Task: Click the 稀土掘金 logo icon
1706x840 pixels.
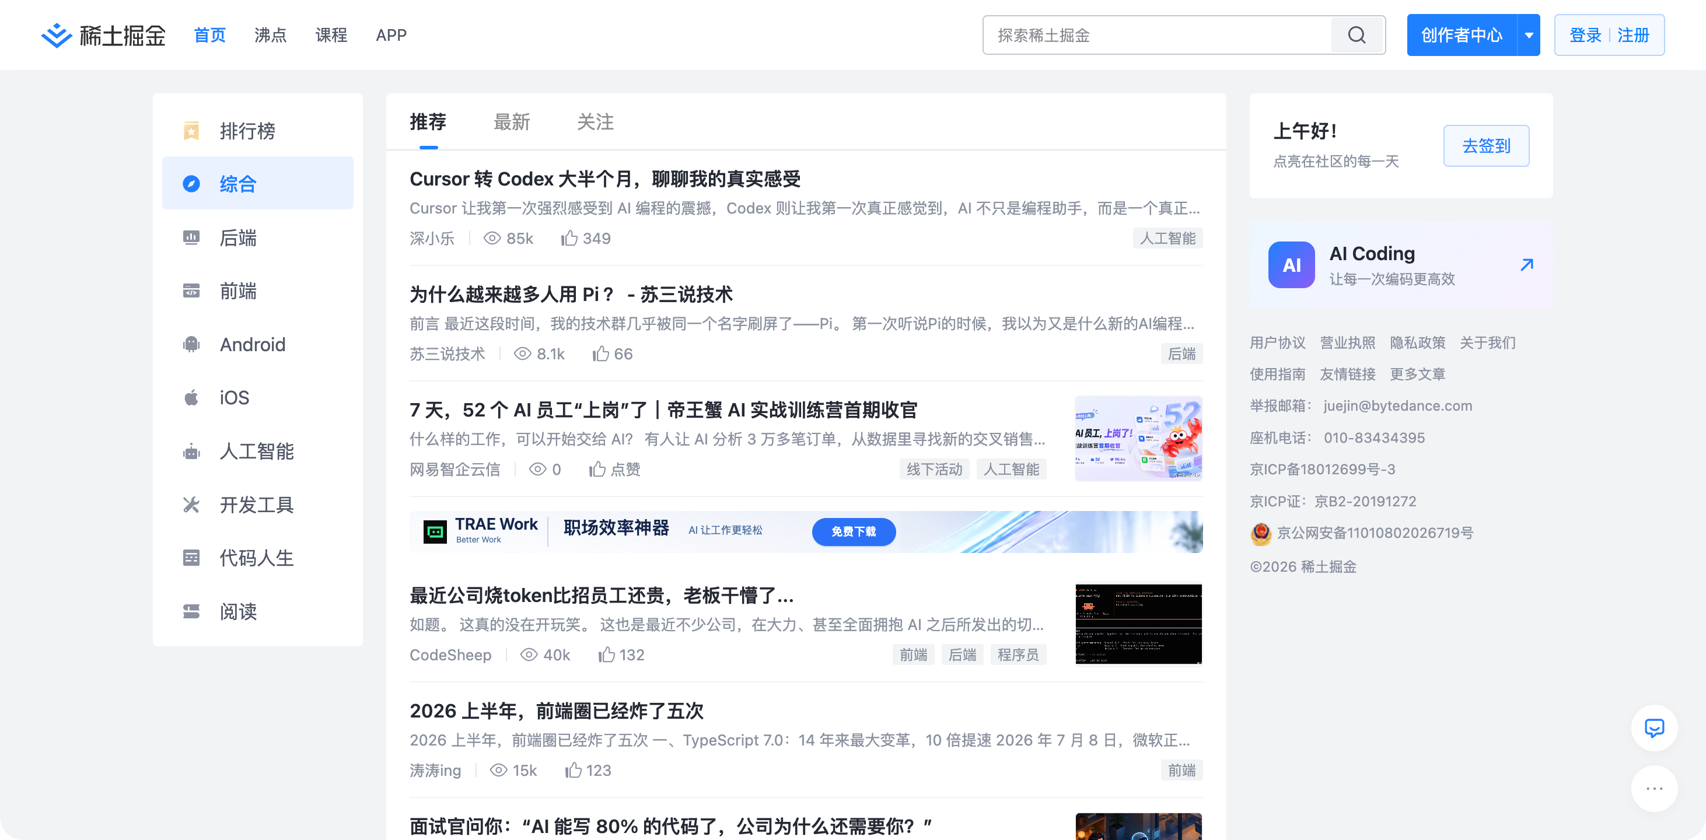Action: tap(56, 35)
